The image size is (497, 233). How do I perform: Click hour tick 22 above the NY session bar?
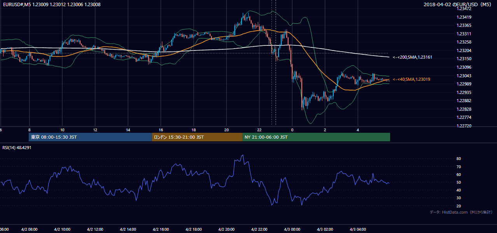pyautogui.click(x=259, y=130)
